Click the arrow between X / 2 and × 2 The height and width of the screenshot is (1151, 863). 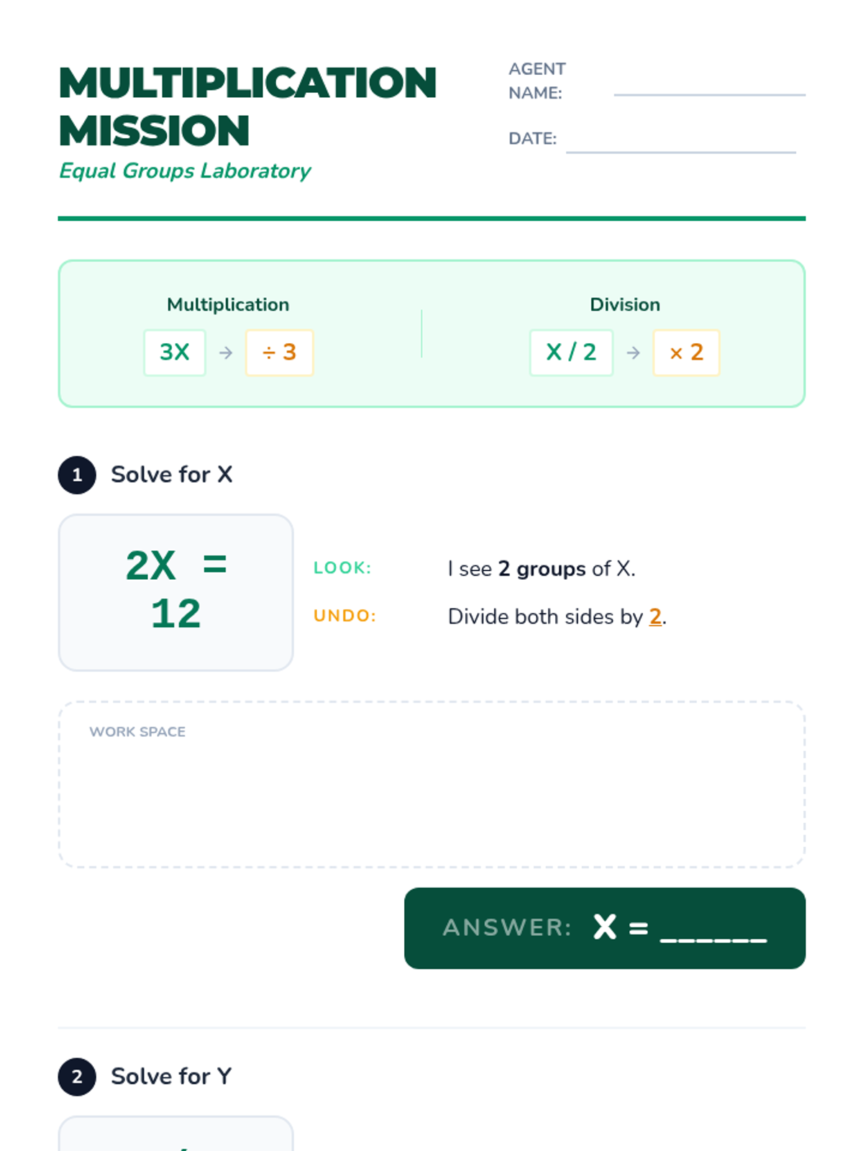click(x=633, y=352)
